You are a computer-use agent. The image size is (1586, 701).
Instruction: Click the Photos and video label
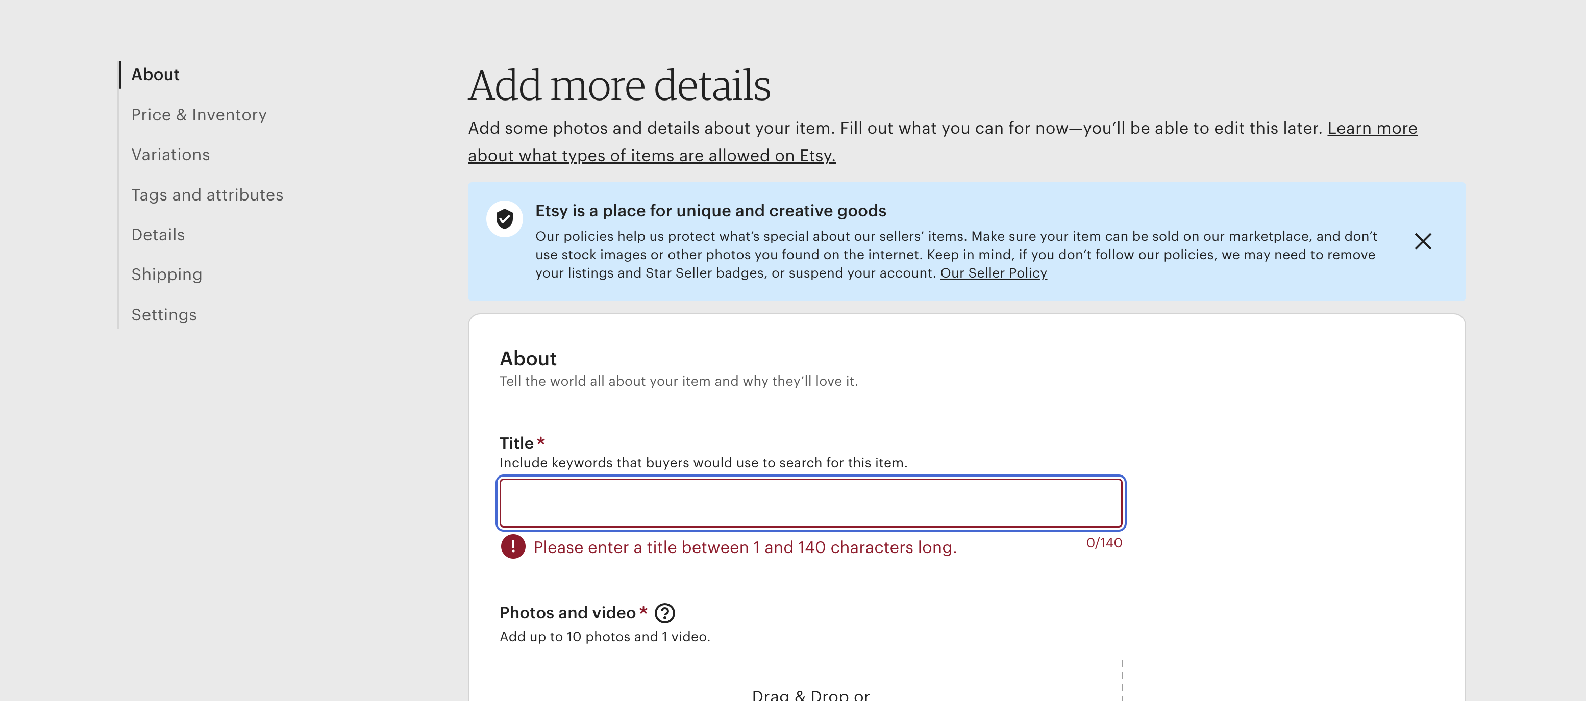point(567,612)
